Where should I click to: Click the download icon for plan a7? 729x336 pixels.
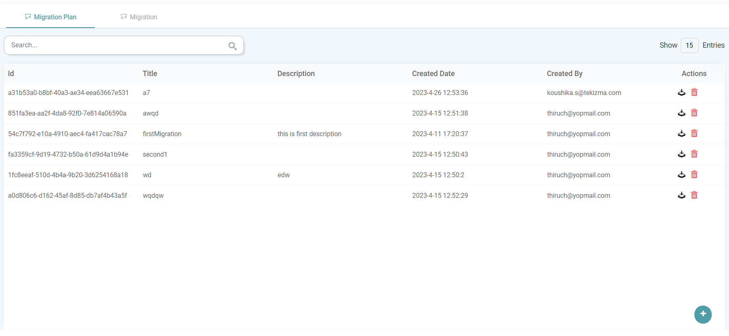click(681, 93)
